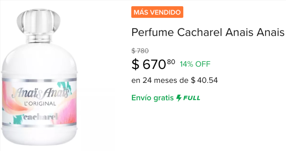The width and height of the screenshot is (286, 151).
Task: Click the word Cacharel in product title
Action: click(199, 32)
